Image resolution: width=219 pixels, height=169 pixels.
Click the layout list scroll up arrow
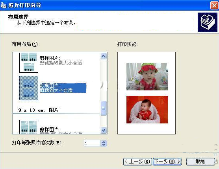[x=103, y=56]
